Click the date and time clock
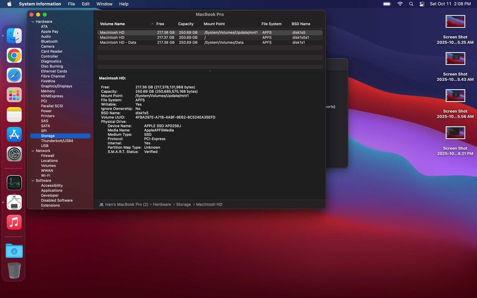 coord(450,4)
